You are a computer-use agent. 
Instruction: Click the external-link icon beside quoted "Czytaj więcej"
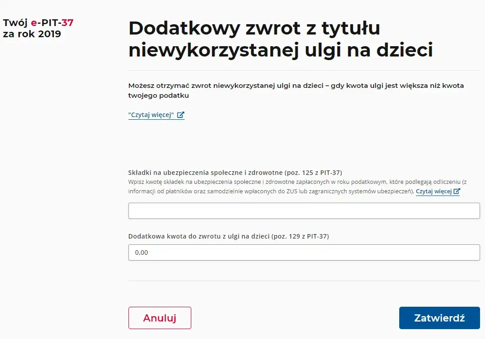tap(181, 115)
